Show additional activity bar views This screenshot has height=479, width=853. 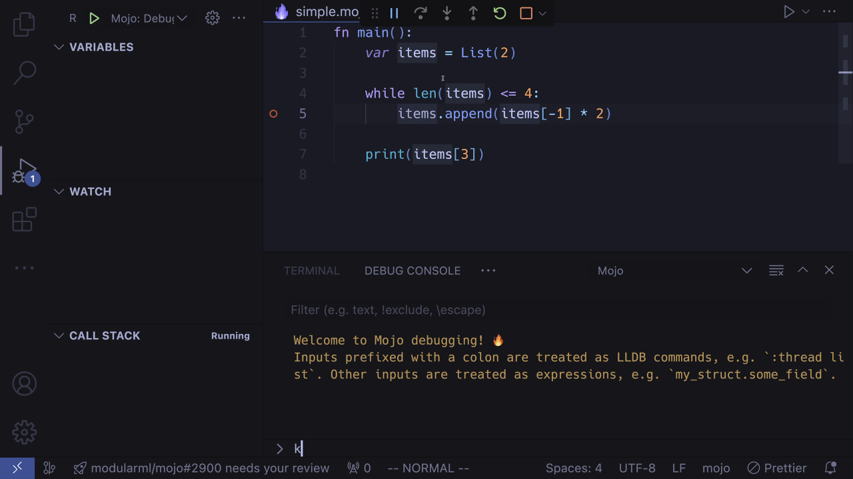(24, 268)
